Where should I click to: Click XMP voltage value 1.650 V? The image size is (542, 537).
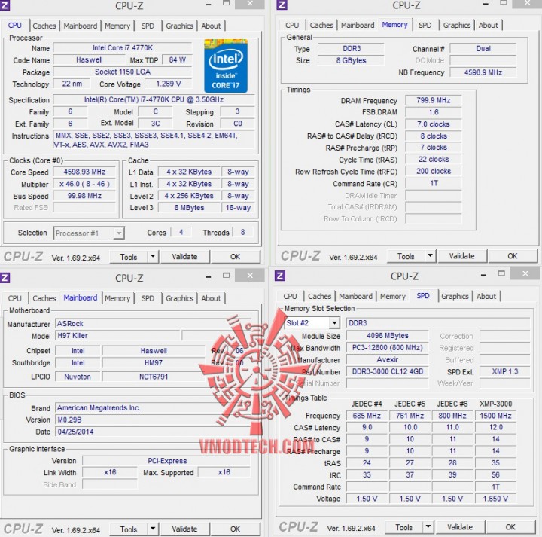[x=495, y=499]
